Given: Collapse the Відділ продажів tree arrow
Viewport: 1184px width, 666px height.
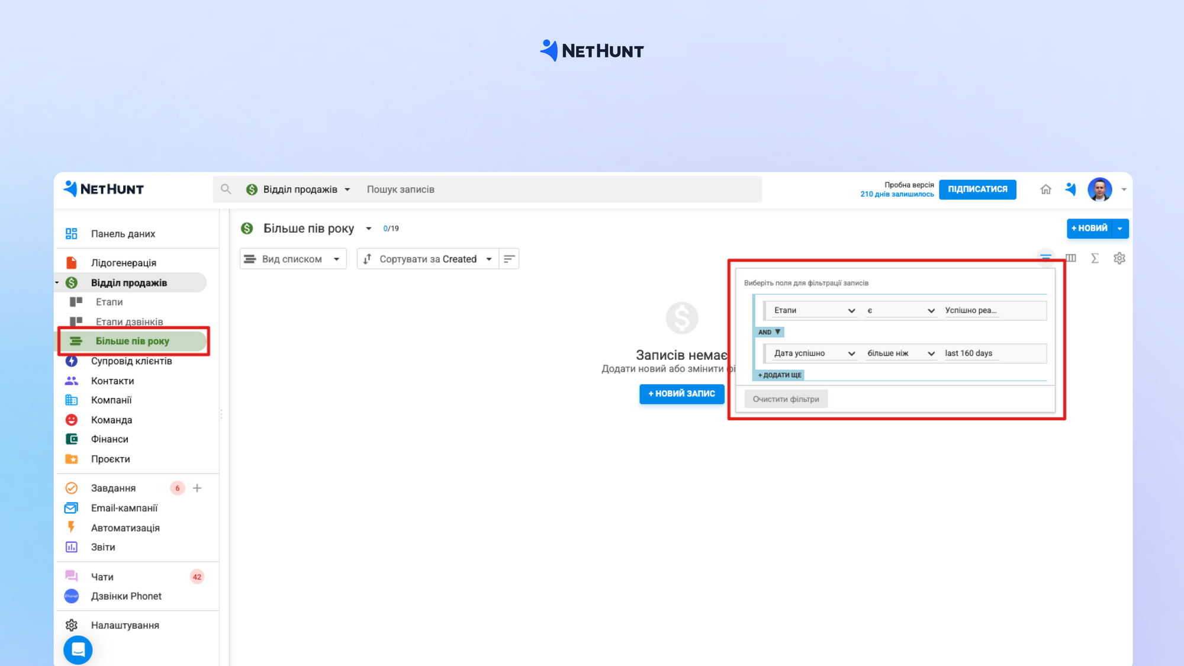Looking at the screenshot, I should tap(57, 283).
